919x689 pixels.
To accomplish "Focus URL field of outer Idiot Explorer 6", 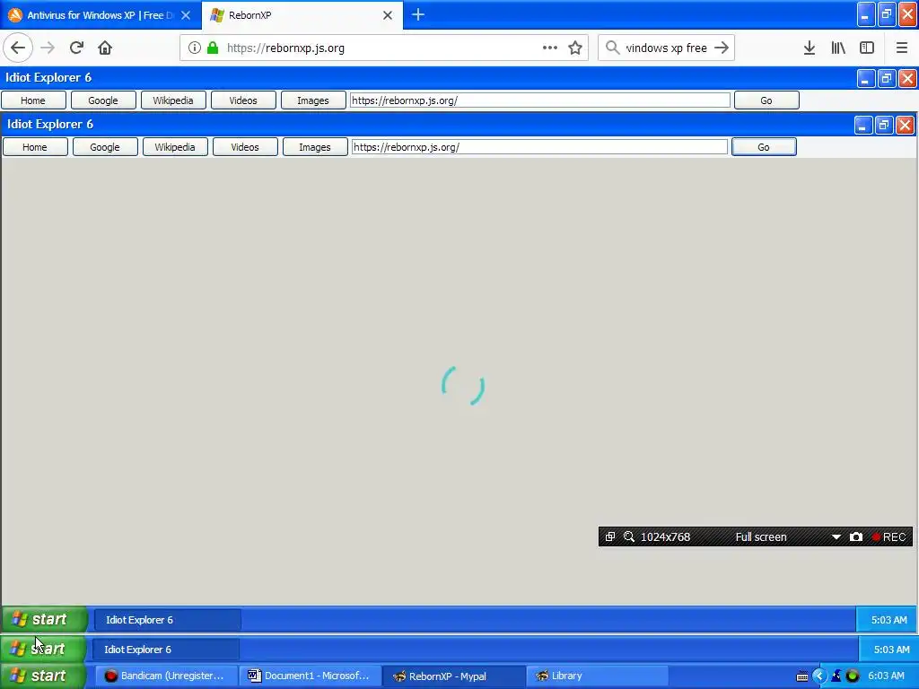I will (x=539, y=100).
